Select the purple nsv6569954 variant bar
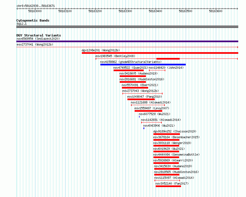 click(x=127, y=41)
